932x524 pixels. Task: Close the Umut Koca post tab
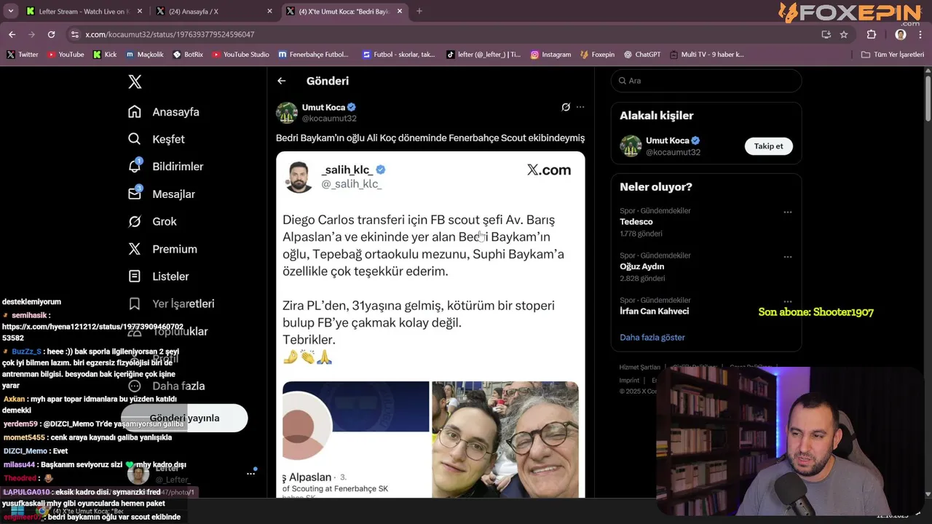pyautogui.click(x=400, y=11)
